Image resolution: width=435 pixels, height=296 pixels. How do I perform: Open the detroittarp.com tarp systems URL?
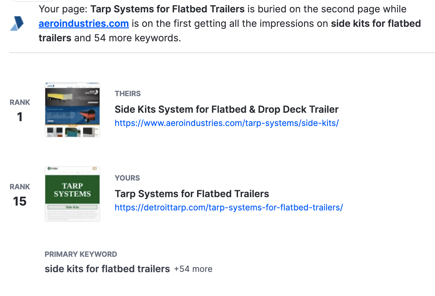(x=229, y=207)
